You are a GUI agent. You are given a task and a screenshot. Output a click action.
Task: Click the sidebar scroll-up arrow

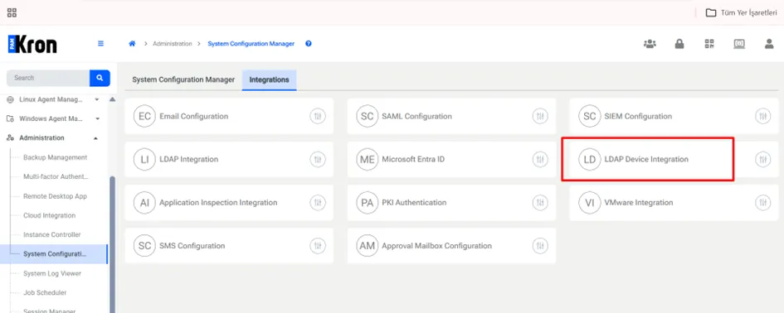112,100
